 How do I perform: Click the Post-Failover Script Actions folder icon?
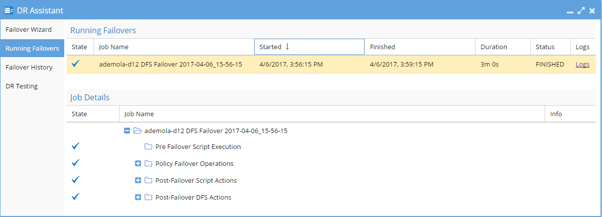click(148, 181)
